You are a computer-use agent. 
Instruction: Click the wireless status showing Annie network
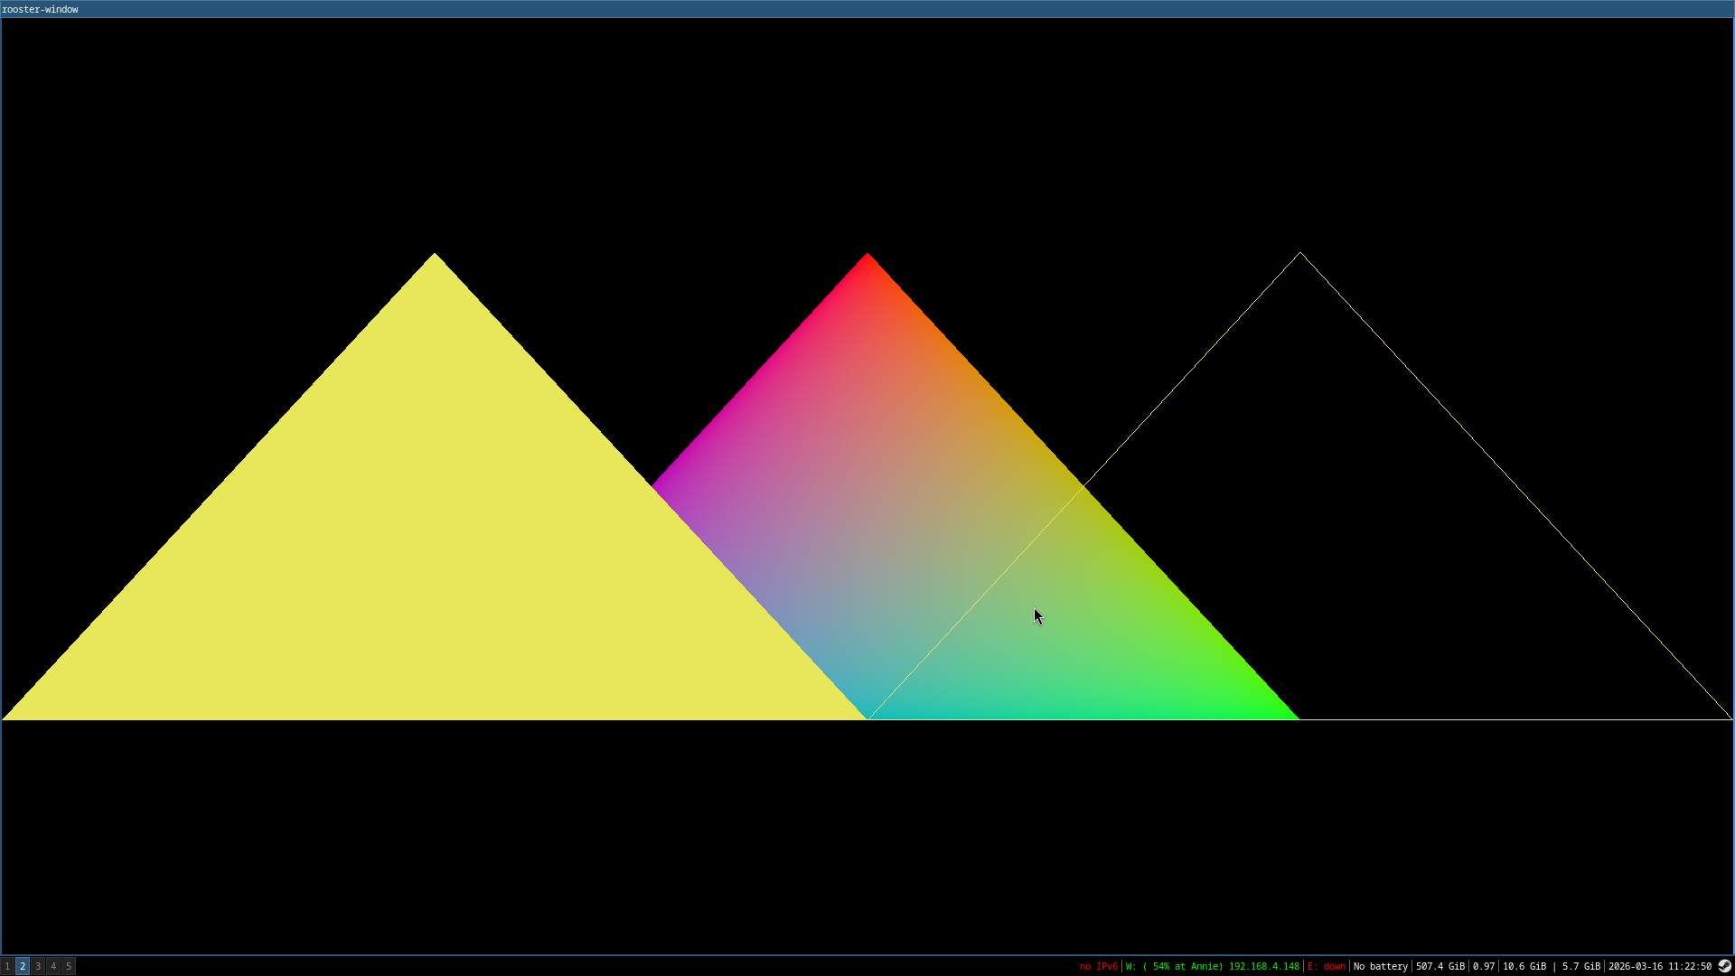[x=1212, y=966]
